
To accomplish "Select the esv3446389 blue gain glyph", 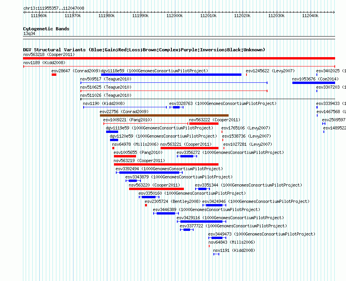I will click(166, 213).
